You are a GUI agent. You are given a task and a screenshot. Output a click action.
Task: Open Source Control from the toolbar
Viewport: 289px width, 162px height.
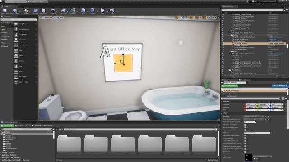(x=14, y=11)
